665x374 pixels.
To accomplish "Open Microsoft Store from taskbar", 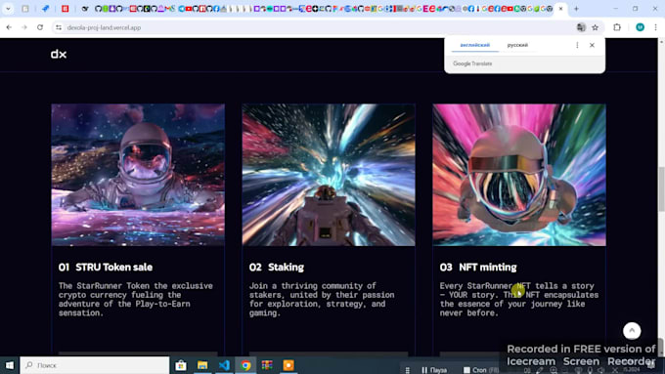I will point(181,365).
